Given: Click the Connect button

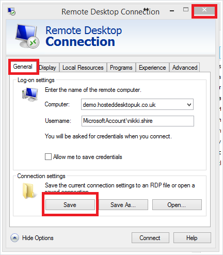Looking at the screenshot, I should tap(150, 238).
